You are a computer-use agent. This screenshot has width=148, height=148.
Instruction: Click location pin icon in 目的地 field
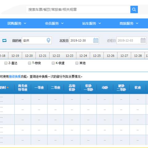pyautogui.click(x=48, y=40)
